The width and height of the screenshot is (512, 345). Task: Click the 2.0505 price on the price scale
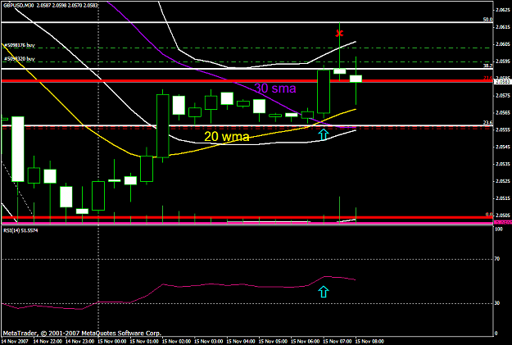click(501, 216)
